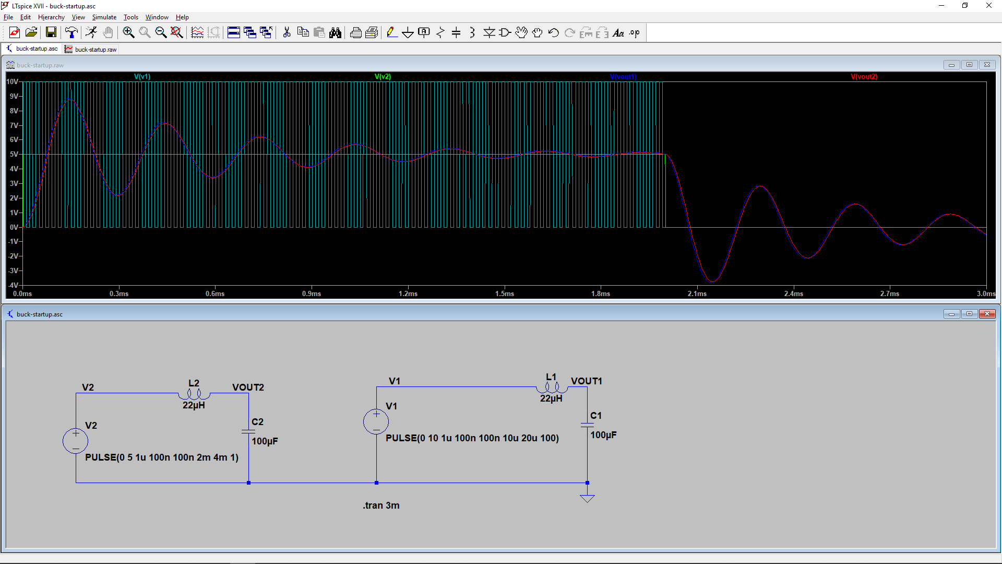Place a Diode using the diode icon

pyautogui.click(x=489, y=32)
